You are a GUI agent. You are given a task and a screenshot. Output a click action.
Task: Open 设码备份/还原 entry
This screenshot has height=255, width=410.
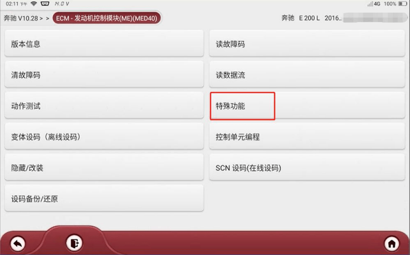pyautogui.click(x=104, y=198)
